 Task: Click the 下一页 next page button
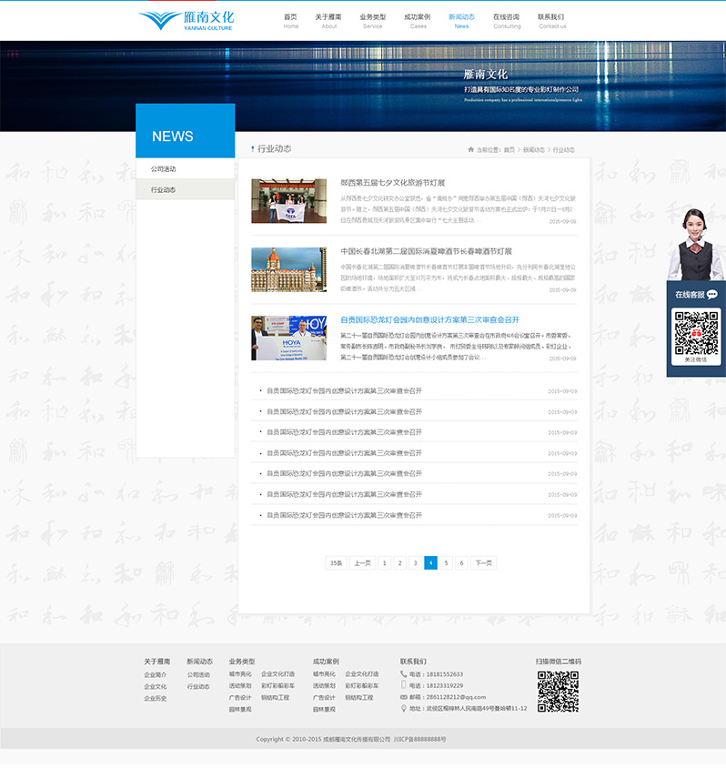coord(482,563)
